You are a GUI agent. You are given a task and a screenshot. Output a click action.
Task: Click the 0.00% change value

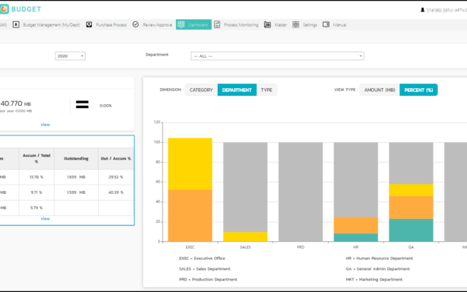[106, 106]
